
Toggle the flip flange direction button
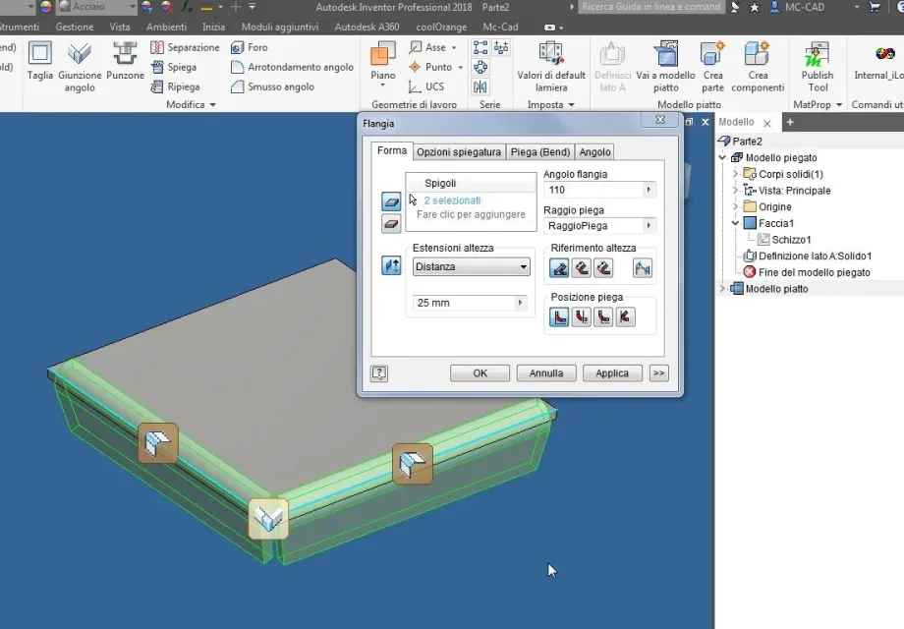[x=391, y=265]
